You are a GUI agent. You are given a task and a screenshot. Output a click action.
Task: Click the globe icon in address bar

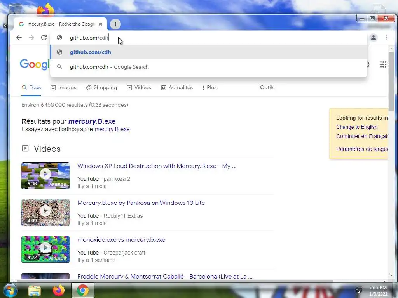[x=59, y=38]
